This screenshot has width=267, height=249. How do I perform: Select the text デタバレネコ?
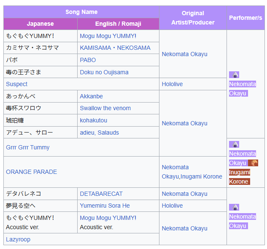pyautogui.click(x=24, y=194)
